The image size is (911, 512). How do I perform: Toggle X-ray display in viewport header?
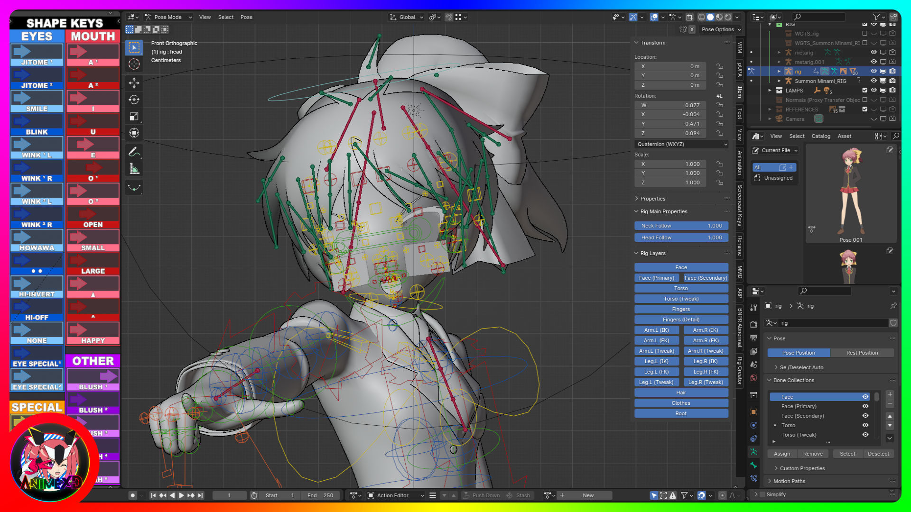click(x=689, y=17)
